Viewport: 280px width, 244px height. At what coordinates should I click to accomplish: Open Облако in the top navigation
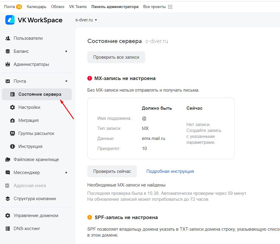tap(58, 7)
